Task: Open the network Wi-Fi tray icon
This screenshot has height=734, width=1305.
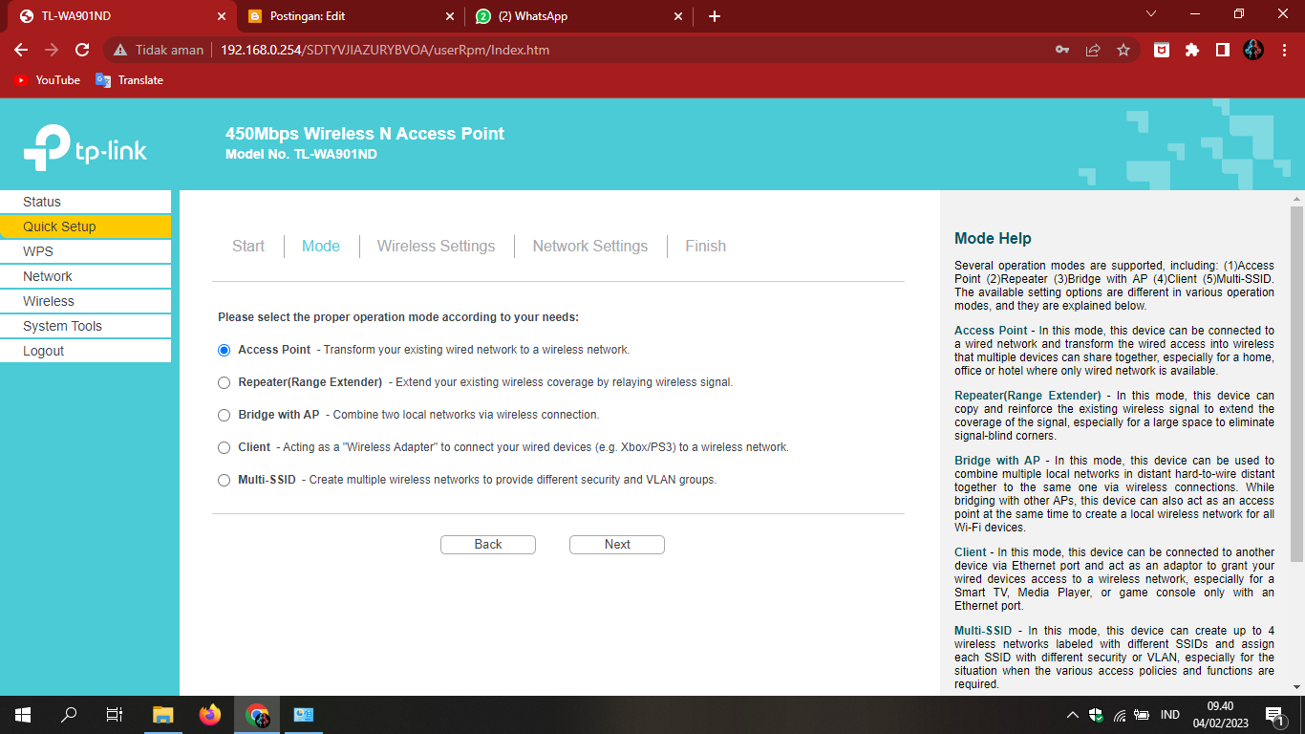Action: click(x=1120, y=715)
